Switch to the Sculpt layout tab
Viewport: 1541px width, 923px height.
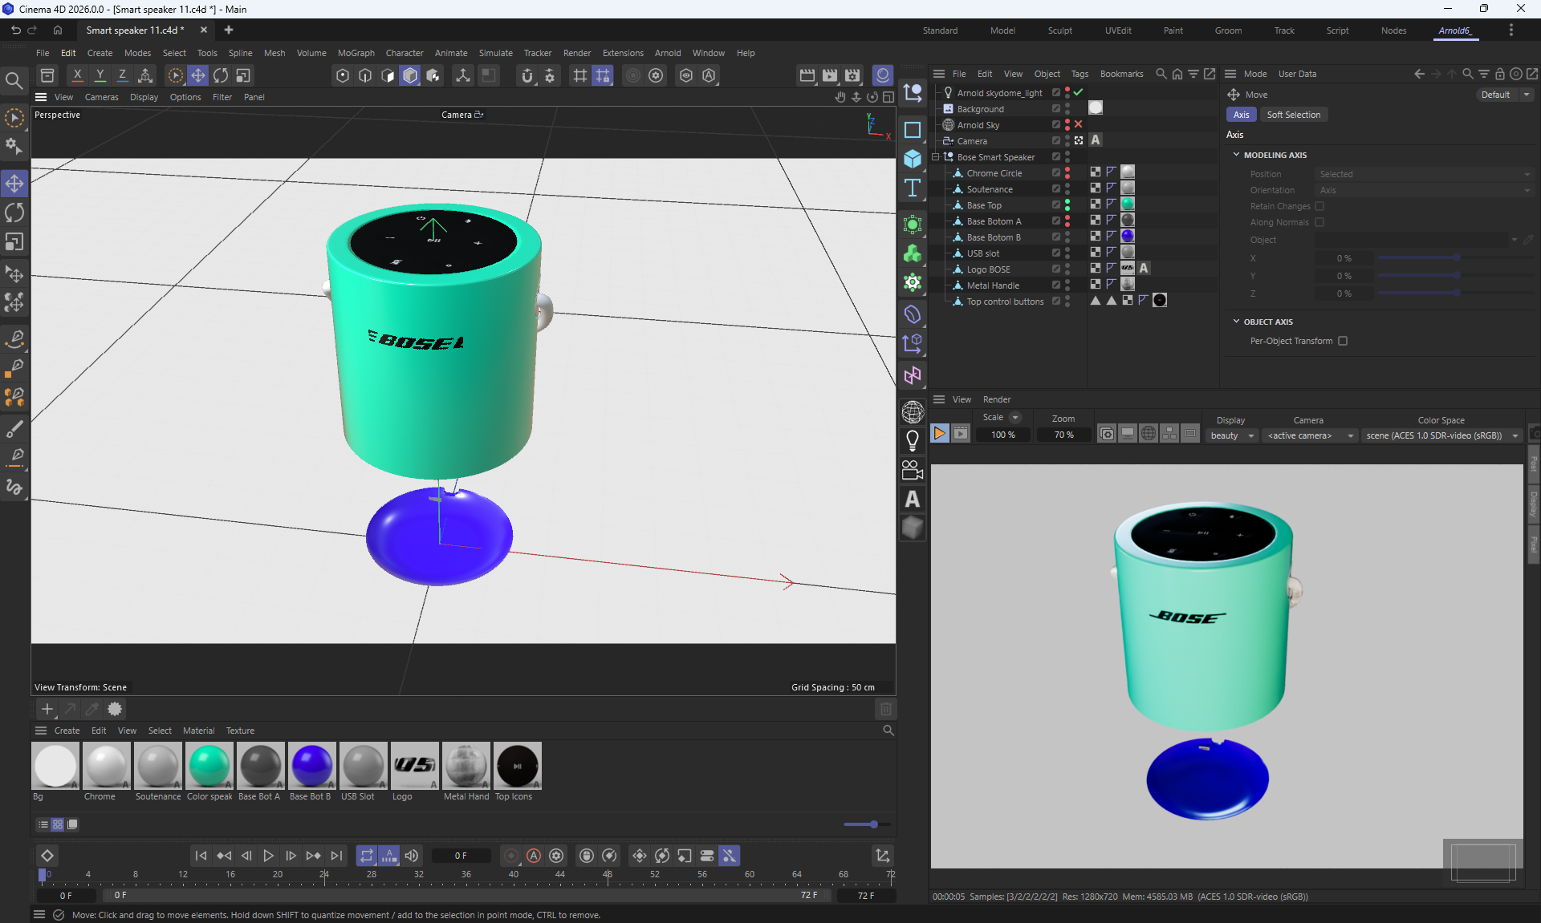(1059, 30)
